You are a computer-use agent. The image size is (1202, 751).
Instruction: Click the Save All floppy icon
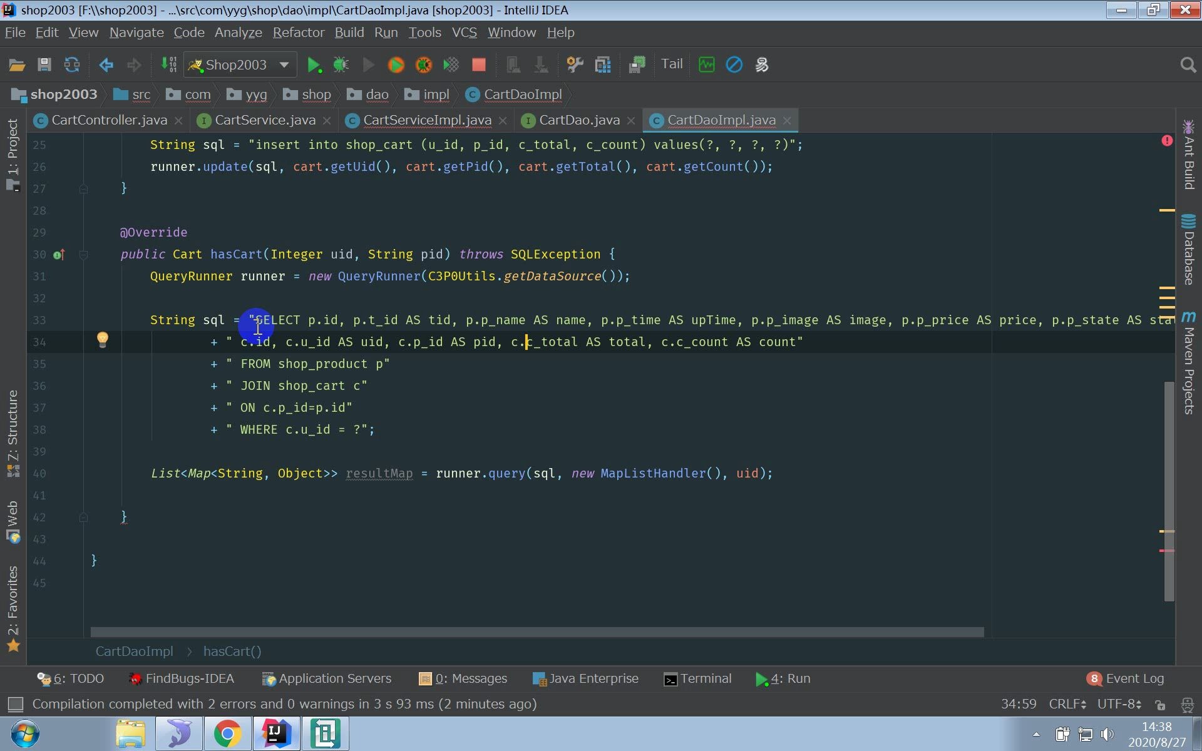[44, 64]
